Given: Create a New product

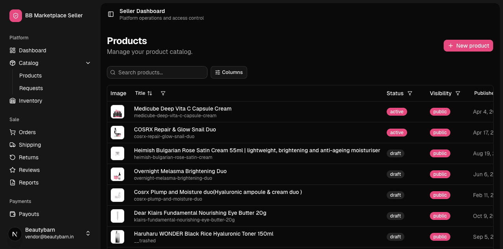Looking at the screenshot, I should click(x=468, y=46).
